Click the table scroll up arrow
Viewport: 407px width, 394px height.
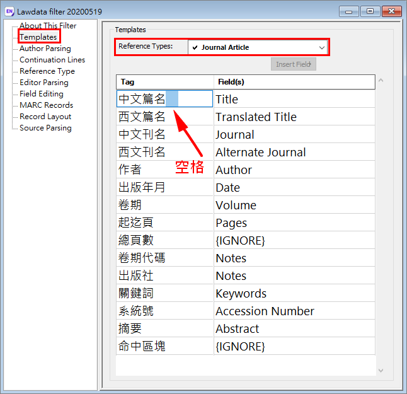(381, 80)
